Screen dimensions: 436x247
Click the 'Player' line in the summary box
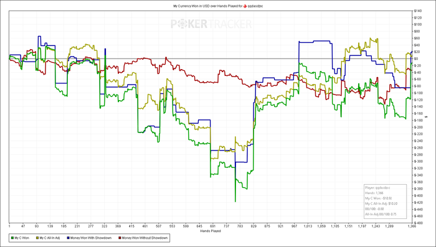[377, 188]
